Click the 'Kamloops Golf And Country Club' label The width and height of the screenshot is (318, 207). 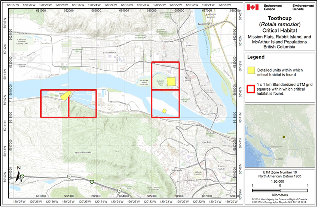(22, 42)
